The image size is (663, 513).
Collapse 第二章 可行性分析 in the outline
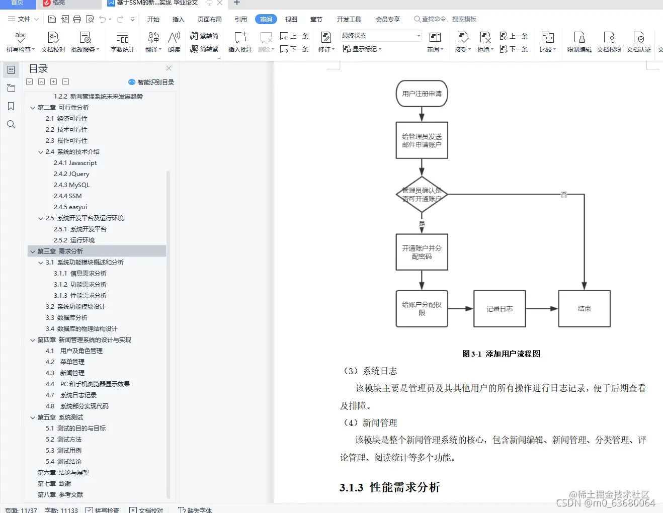tap(32, 107)
